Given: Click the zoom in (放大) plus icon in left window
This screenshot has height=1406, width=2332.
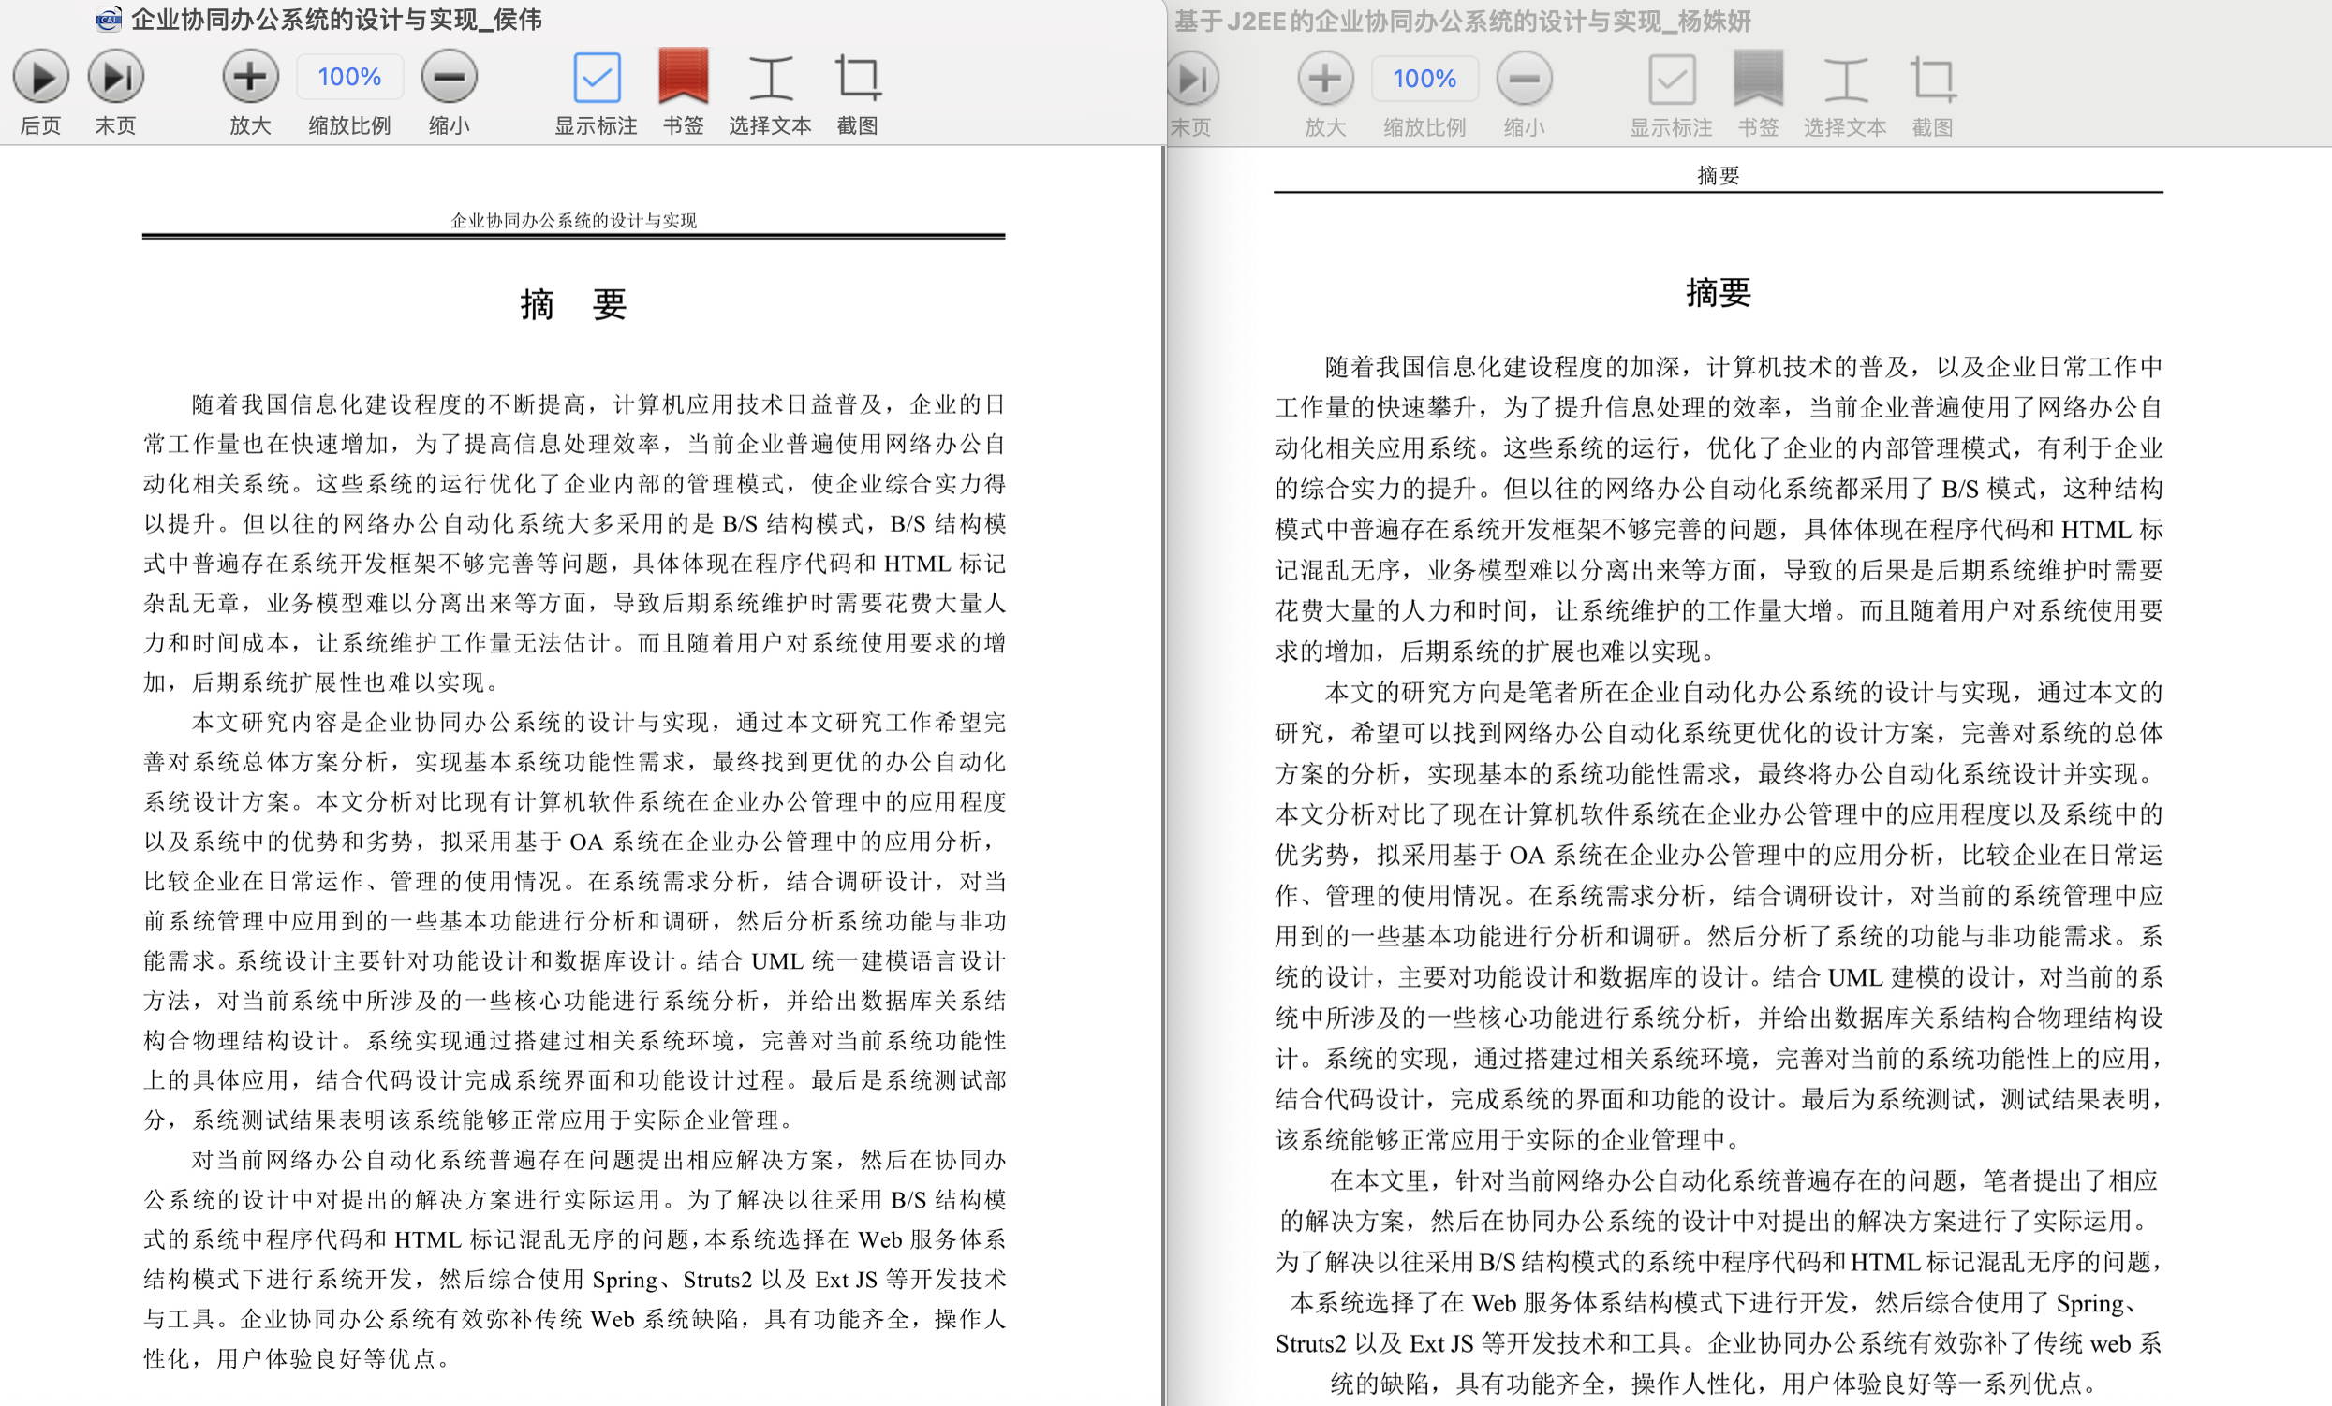Looking at the screenshot, I should coord(250,78).
